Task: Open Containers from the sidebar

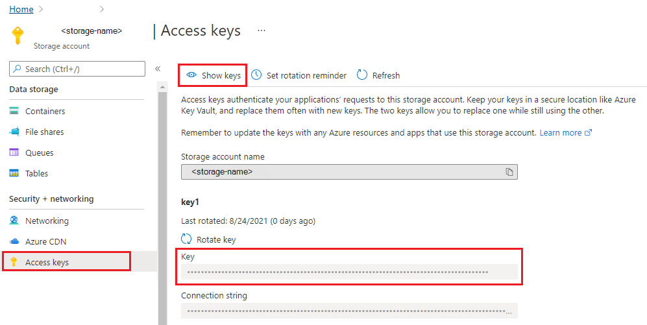Action: click(45, 111)
